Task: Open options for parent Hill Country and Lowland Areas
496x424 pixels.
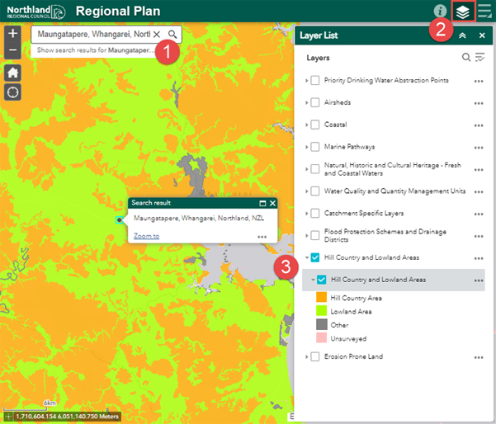Action: (x=479, y=258)
